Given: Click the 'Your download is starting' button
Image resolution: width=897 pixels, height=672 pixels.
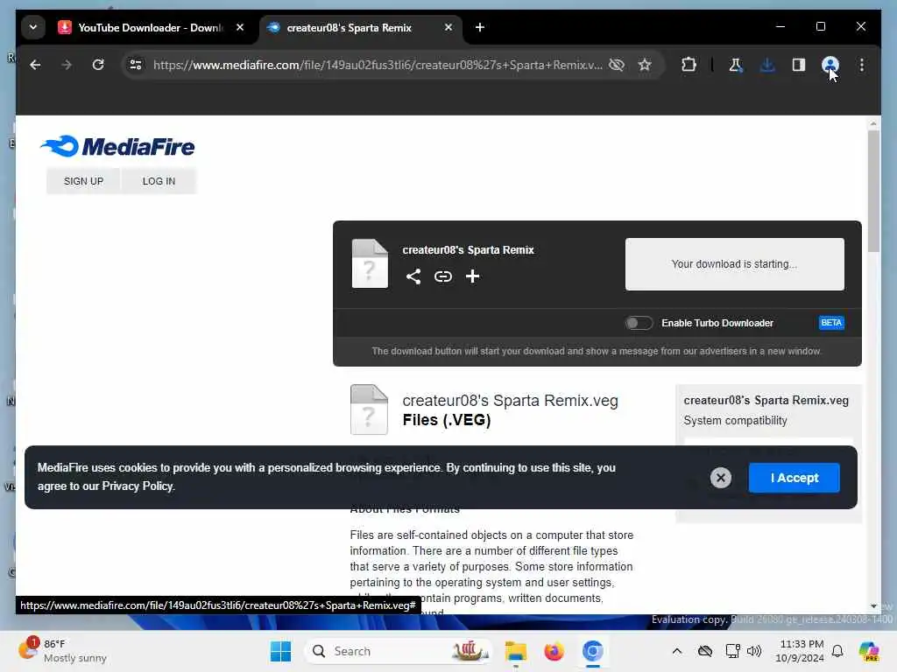Looking at the screenshot, I should click(735, 264).
